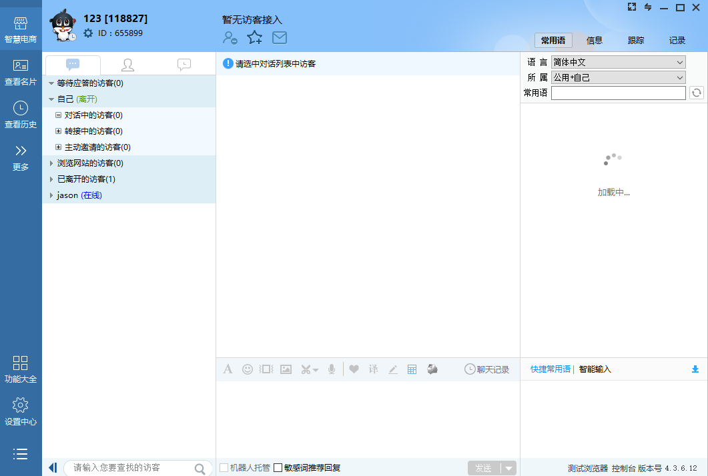This screenshot has width=708, height=476.
Task: Open 聊天记录 chat history
Action: [486, 369]
